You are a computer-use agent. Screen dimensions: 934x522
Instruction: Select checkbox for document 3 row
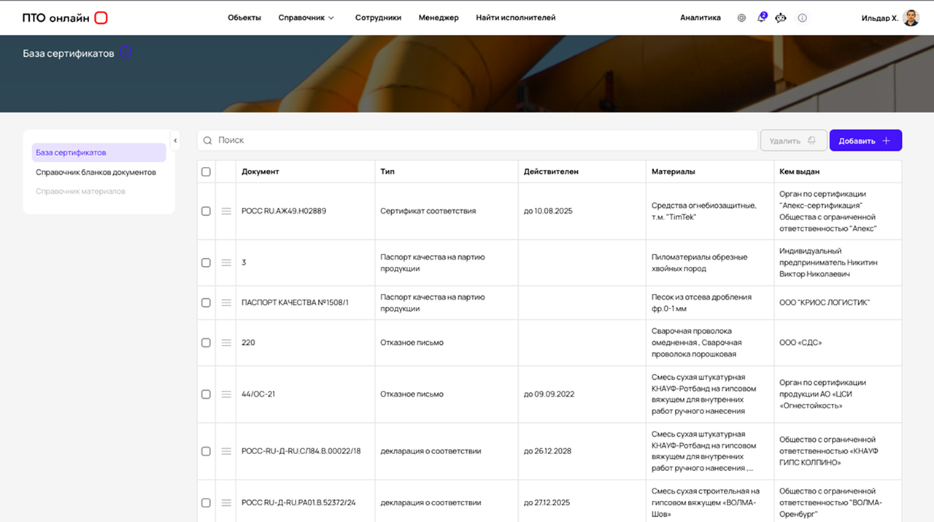click(206, 262)
